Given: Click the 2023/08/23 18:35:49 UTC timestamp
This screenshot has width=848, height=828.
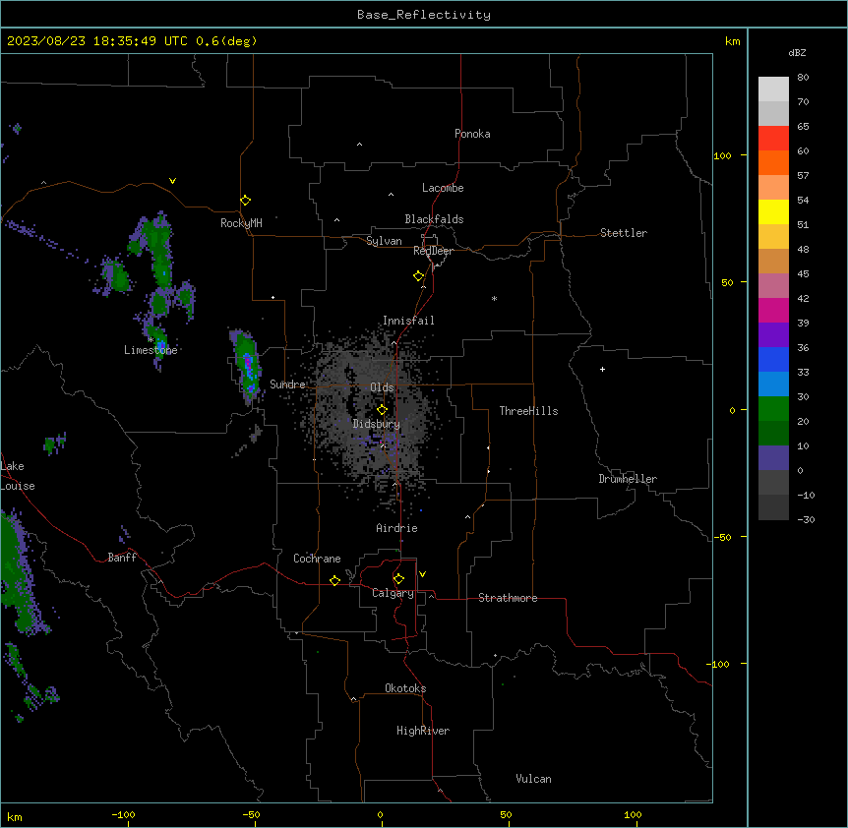Looking at the screenshot, I should click(97, 41).
